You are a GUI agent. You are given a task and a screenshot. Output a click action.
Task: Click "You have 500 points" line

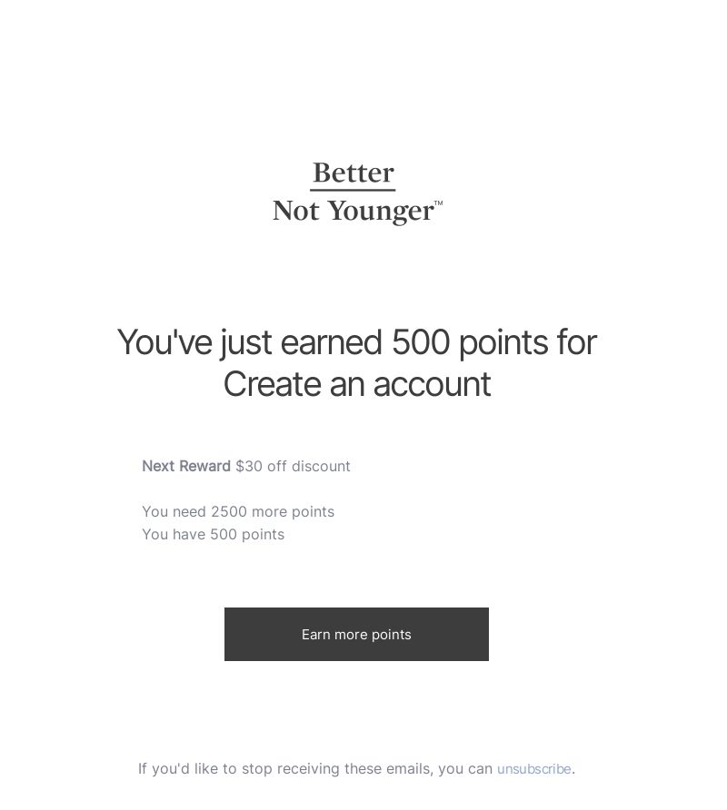pyautogui.click(x=213, y=534)
